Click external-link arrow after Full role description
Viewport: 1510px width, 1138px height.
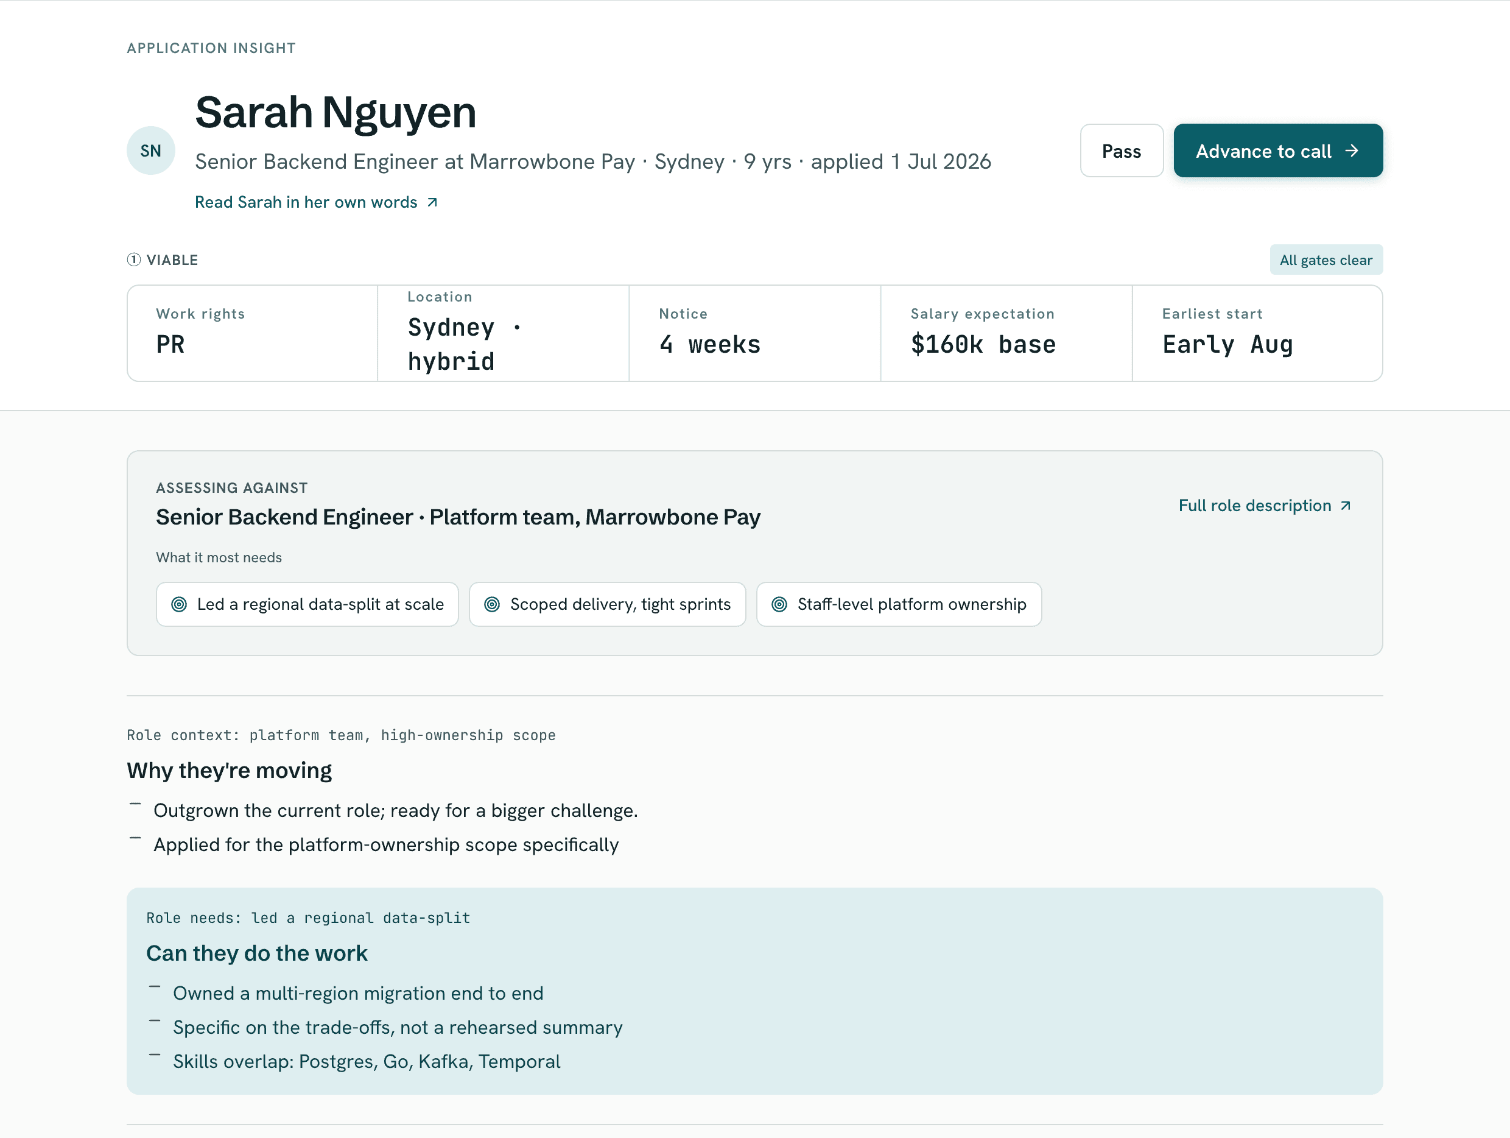(1346, 506)
